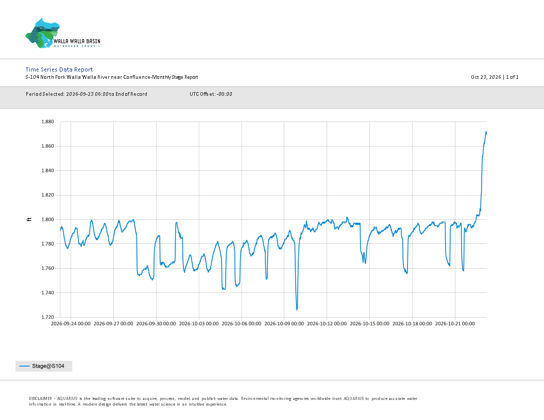Image resolution: width=544 pixels, height=420 pixels.
Task: Click the '2026-10-06 00:00' x-axis label
Action: [x=242, y=324]
